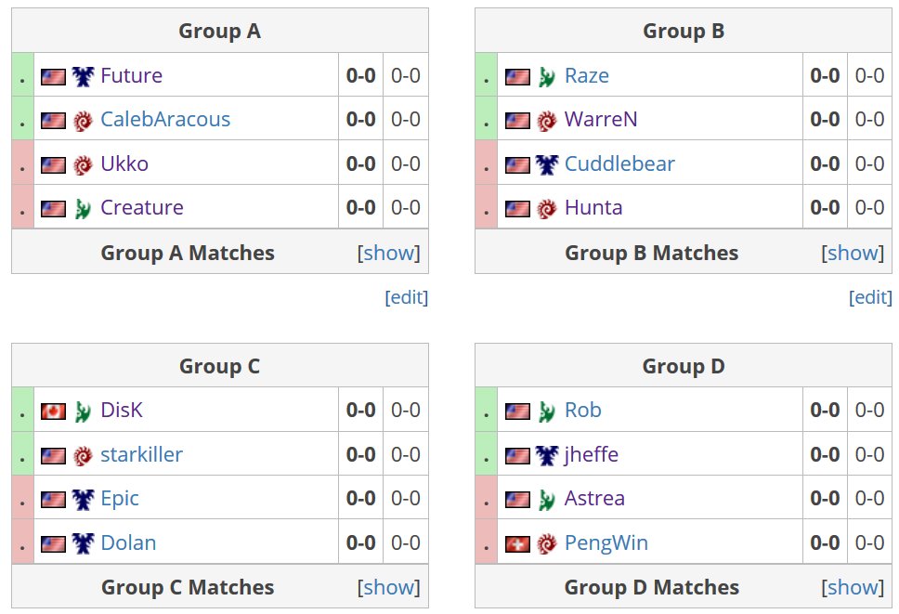Expand the Group B Matches section

(853, 253)
